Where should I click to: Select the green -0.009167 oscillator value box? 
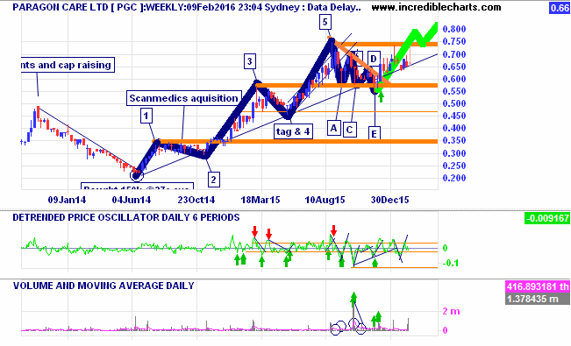(547, 218)
